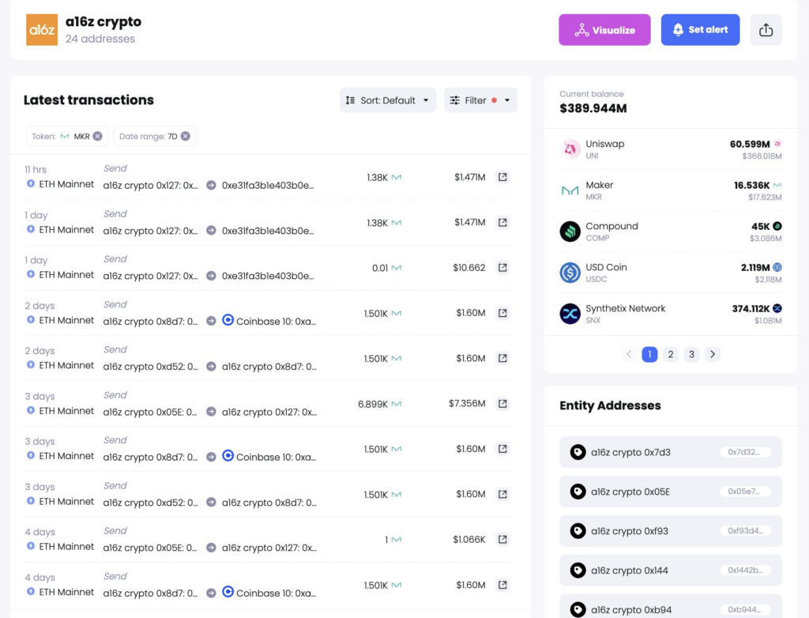Click the Compound token icon
809x618 pixels.
click(570, 232)
